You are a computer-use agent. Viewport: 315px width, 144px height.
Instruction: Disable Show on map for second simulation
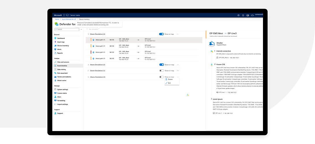(x=161, y=65)
